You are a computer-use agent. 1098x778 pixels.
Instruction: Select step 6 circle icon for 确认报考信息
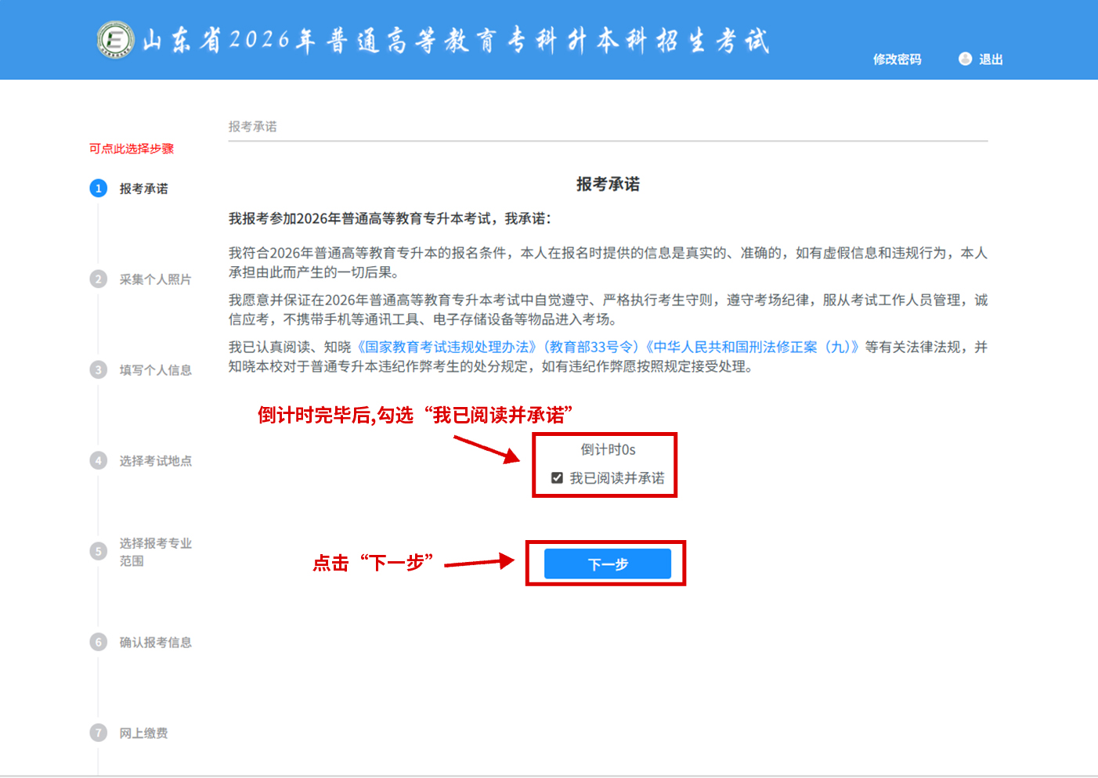tap(98, 643)
